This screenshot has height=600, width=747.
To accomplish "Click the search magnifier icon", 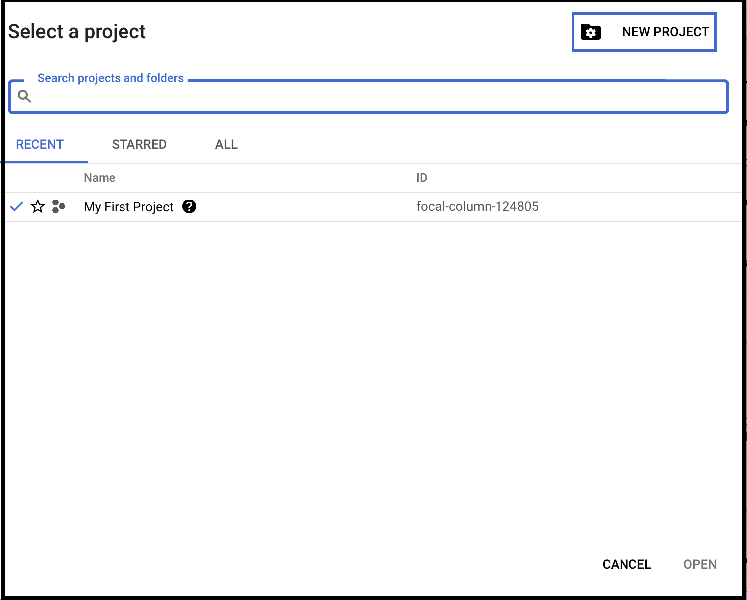I will (x=24, y=96).
